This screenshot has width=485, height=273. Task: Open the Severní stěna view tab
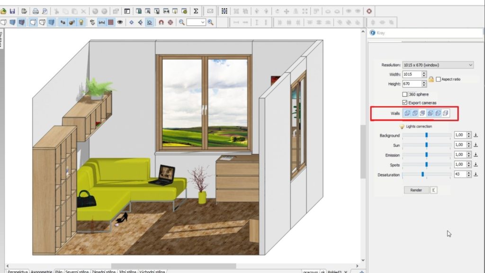point(77,272)
